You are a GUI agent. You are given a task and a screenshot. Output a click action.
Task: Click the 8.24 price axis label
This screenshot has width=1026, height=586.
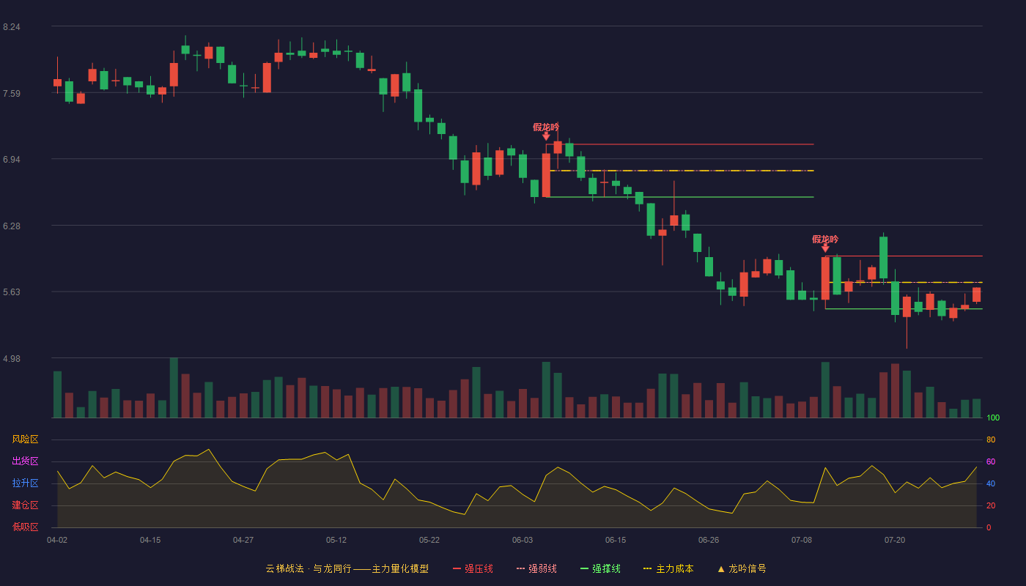point(11,27)
